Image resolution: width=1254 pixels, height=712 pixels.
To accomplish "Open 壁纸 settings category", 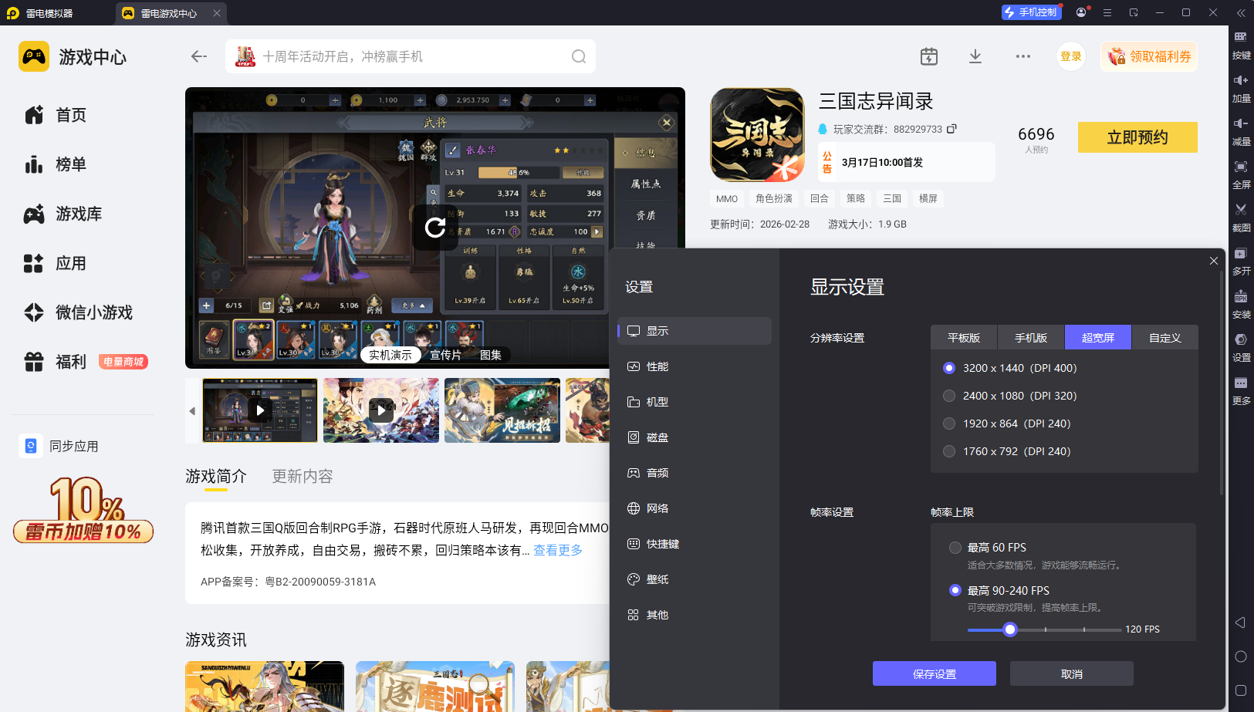I will click(695, 579).
